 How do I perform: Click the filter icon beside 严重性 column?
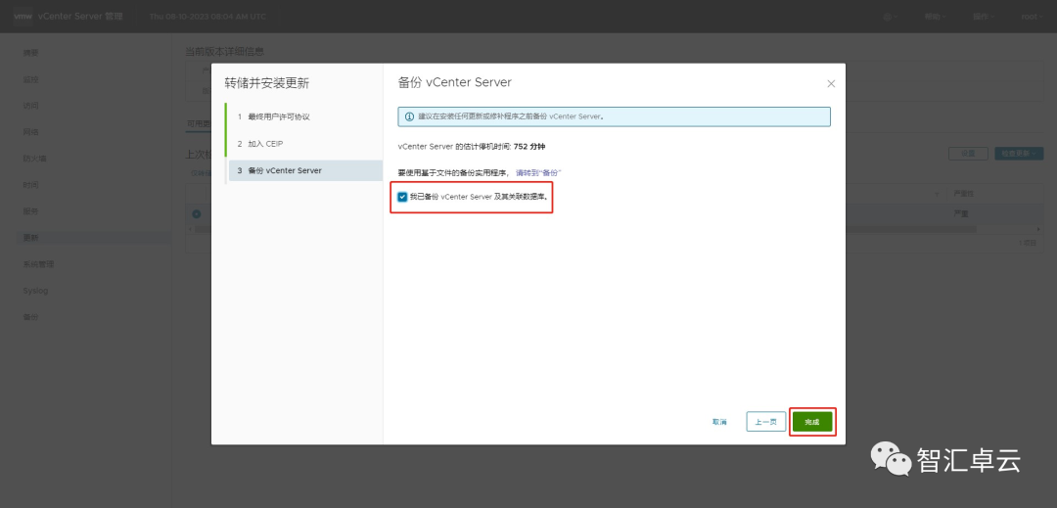point(937,194)
